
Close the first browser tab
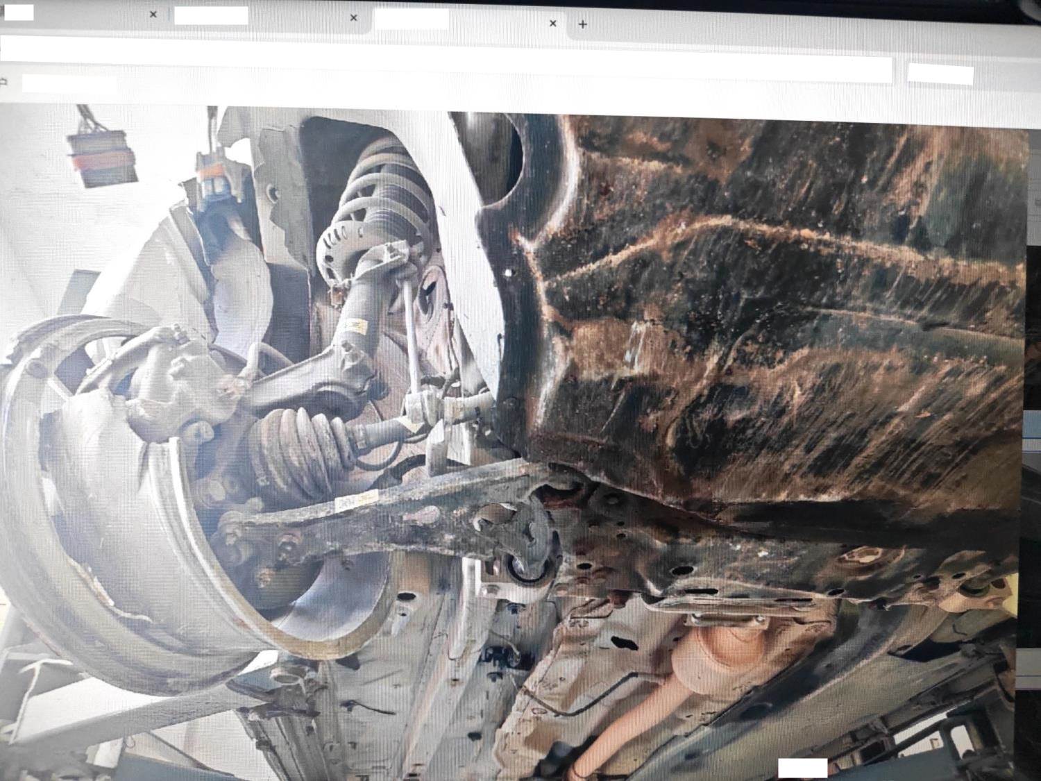[x=153, y=14]
